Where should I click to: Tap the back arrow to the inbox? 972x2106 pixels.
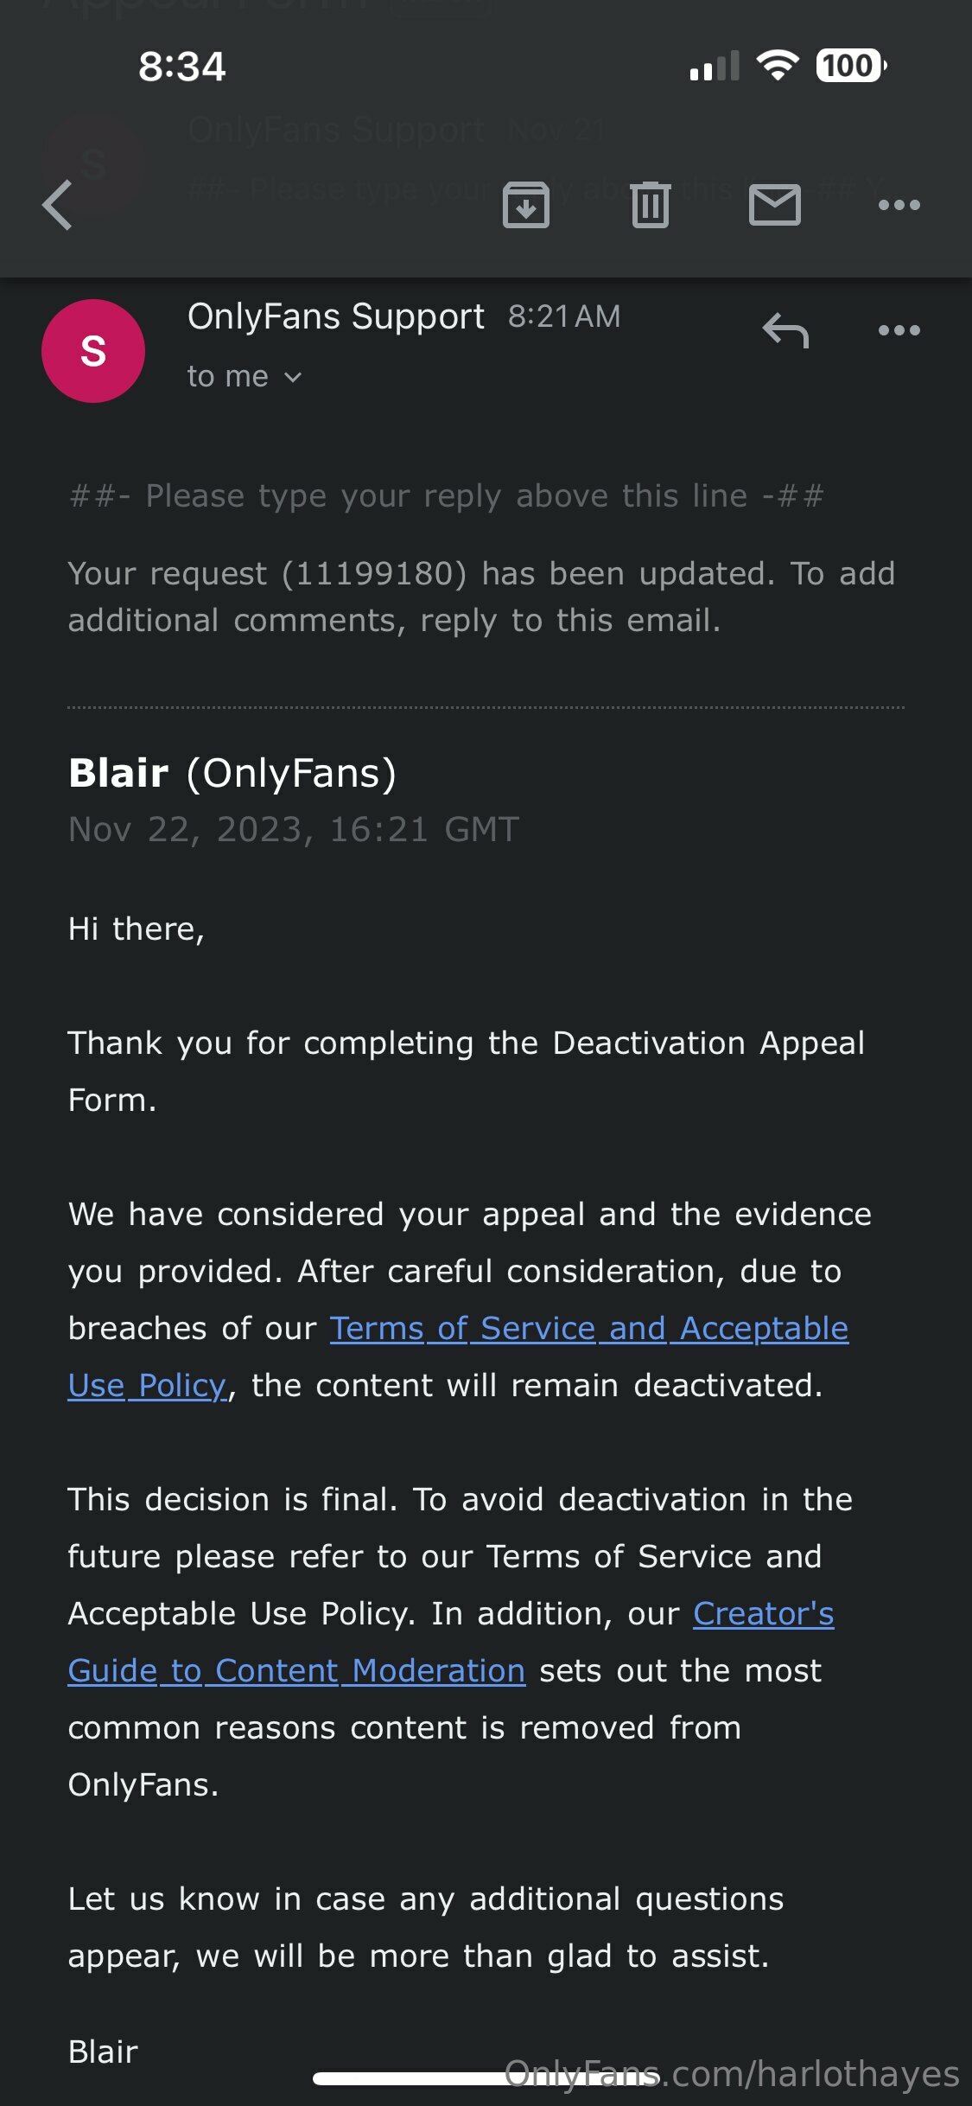pyautogui.click(x=58, y=206)
